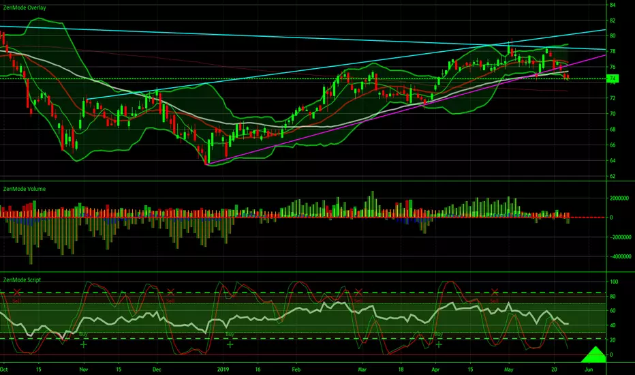Image resolution: width=635 pixels, height=375 pixels.
Task: Select the Dec label on the time axis
Action: (157, 370)
